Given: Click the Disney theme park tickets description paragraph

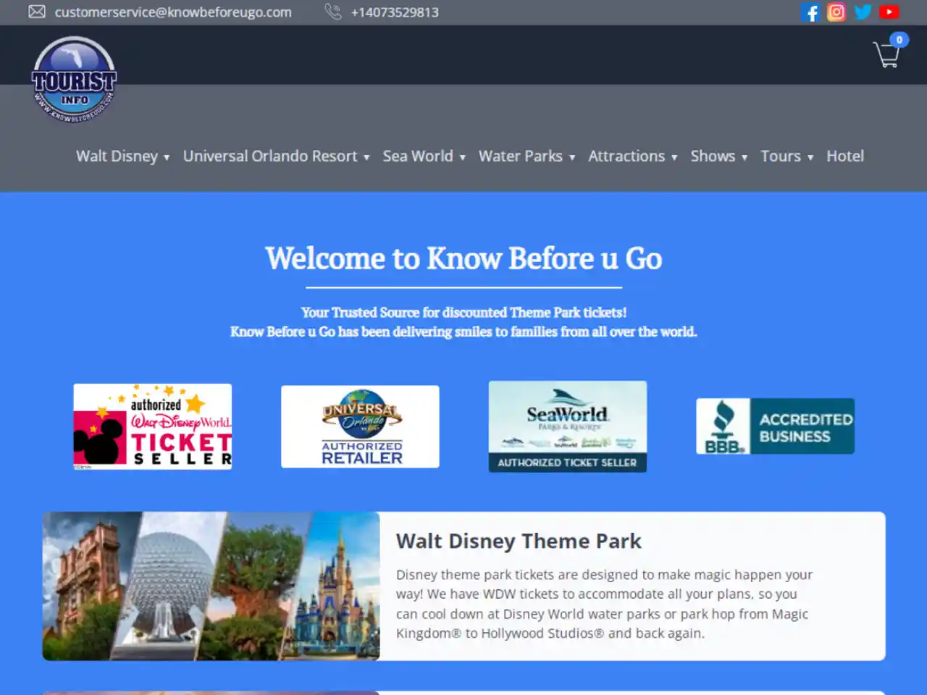Looking at the screenshot, I should pyautogui.click(x=604, y=604).
